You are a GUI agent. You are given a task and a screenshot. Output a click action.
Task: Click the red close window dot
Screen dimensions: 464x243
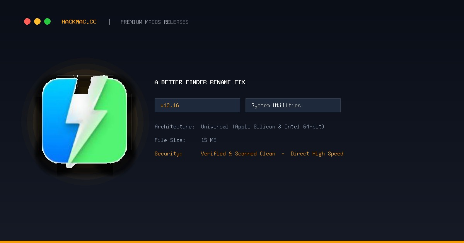(x=27, y=22)
